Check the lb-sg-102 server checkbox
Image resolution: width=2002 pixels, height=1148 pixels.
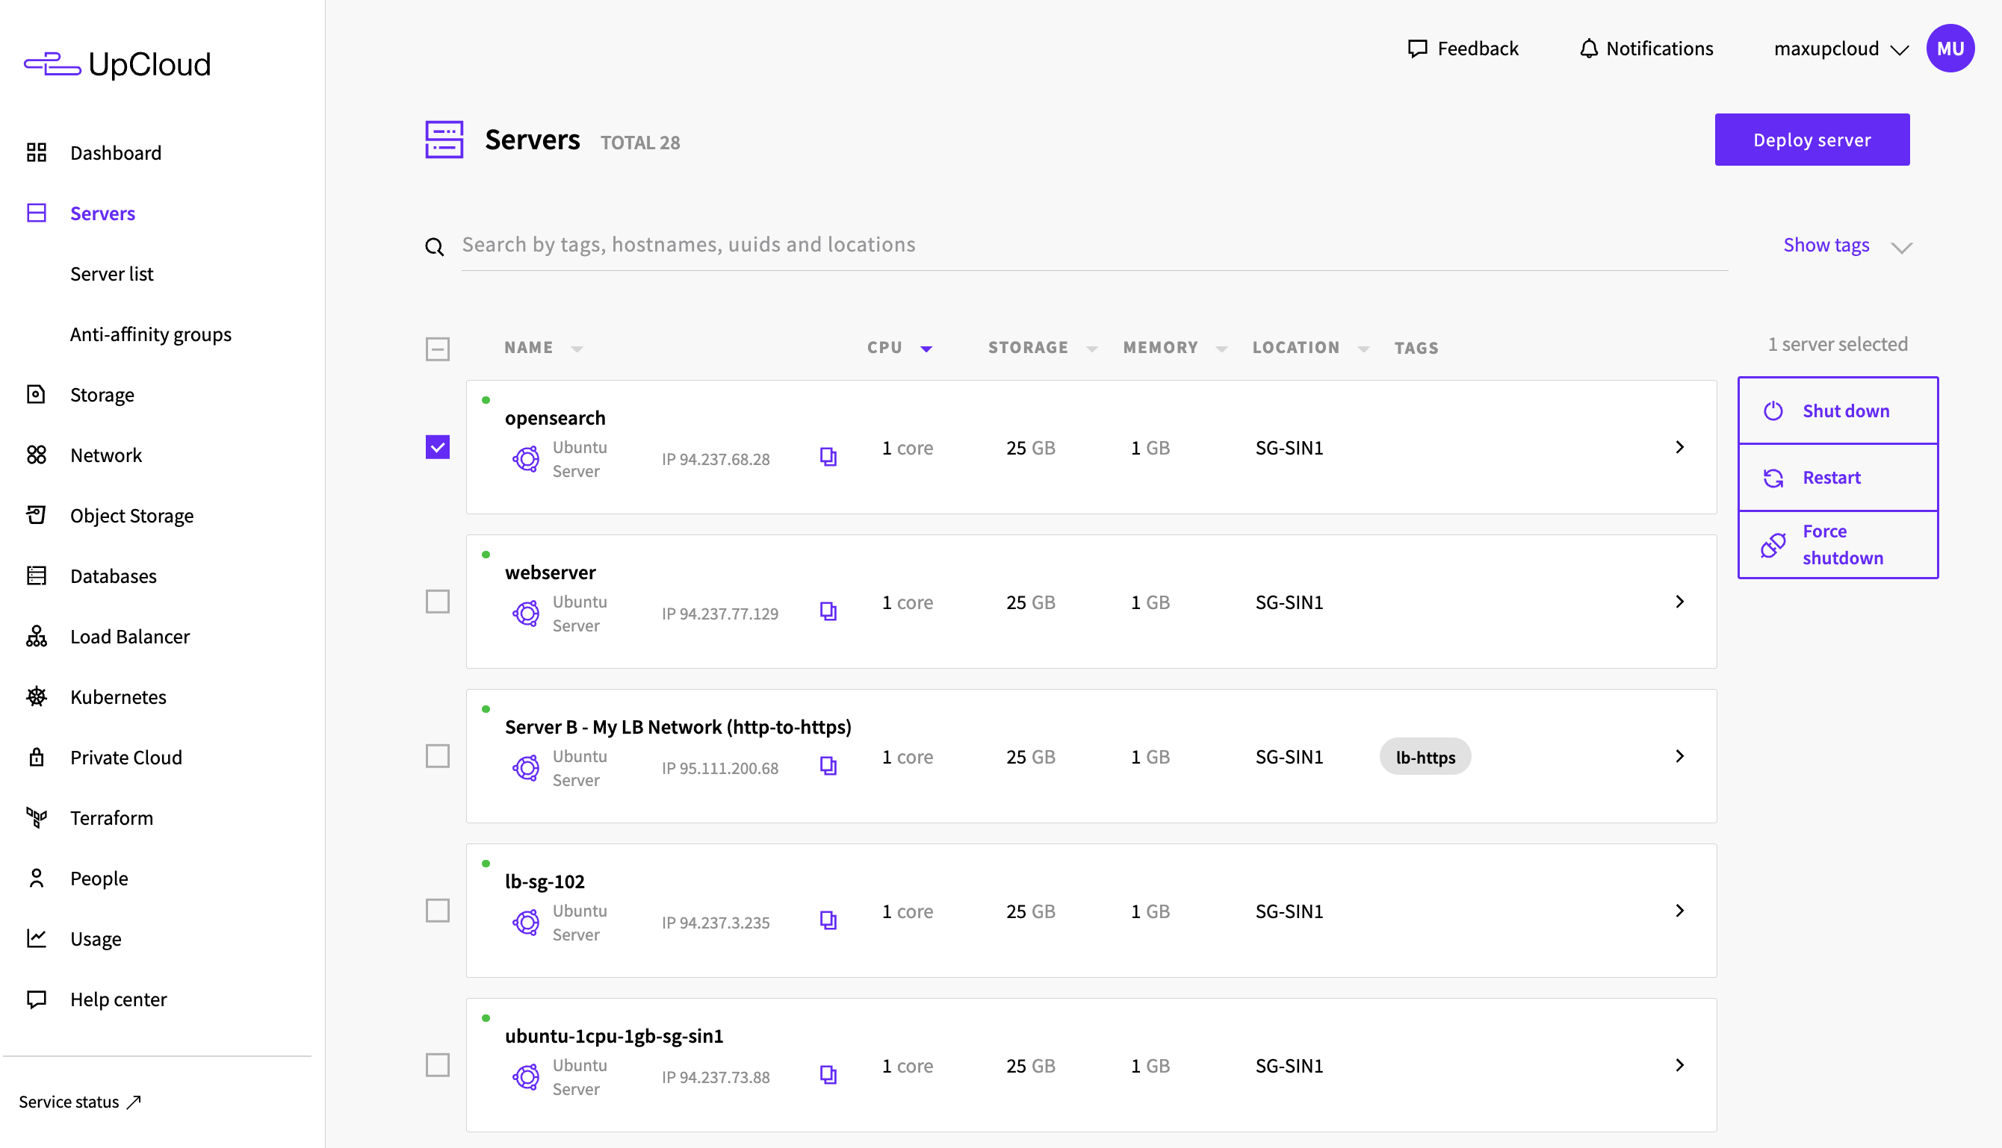(x=437, y=911)
